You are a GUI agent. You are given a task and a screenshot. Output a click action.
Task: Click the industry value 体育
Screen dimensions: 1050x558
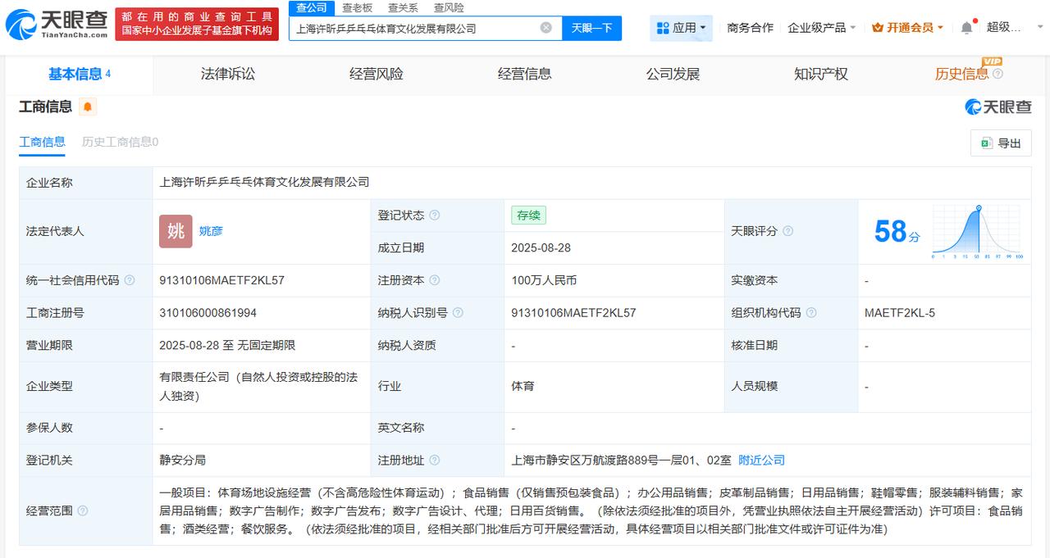click(x=523, y=386)
